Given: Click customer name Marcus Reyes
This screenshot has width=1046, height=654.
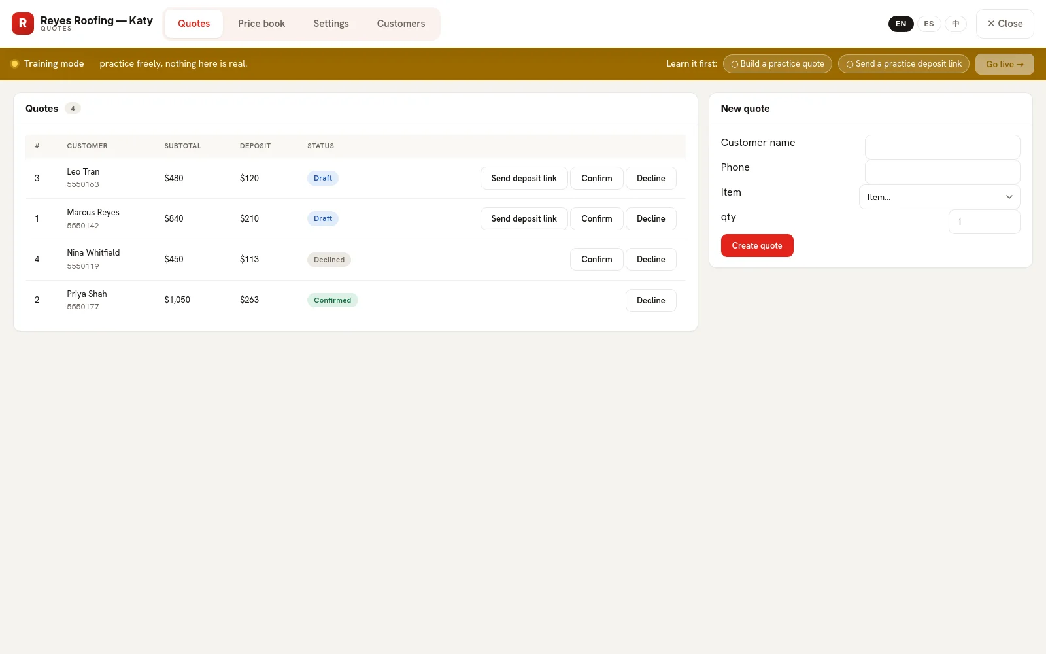Looking at the screenshot, I should point(93,213).
